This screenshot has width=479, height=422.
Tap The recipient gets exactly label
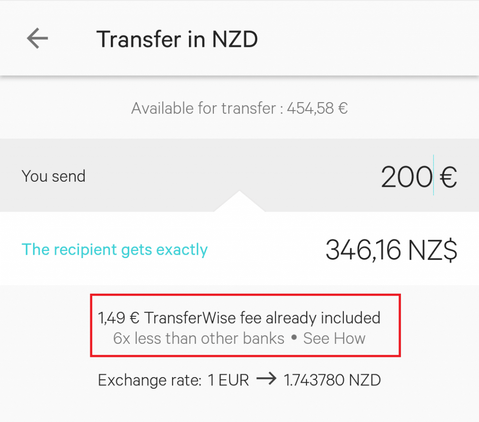115,250
